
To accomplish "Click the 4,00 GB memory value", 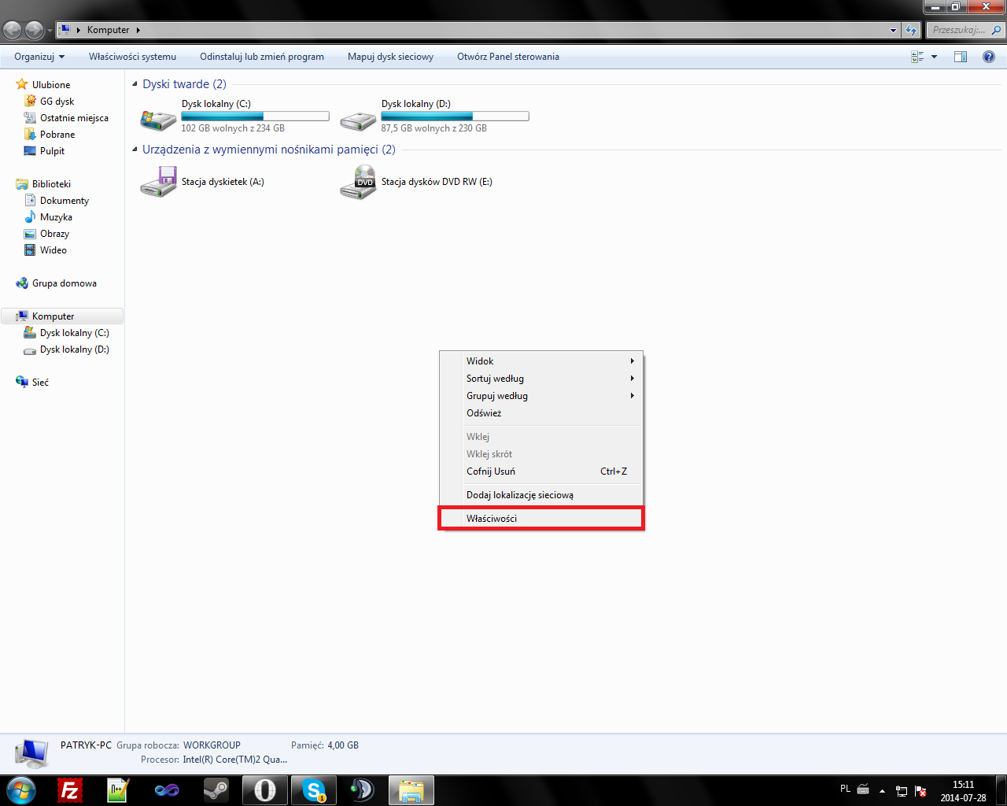I will [x=343, y=745].
